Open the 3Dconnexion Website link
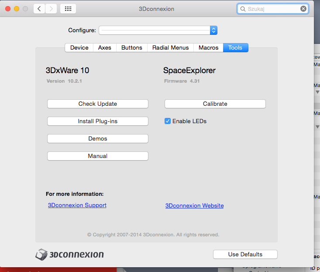The image size is (320, 272). [x=195, y=206]
